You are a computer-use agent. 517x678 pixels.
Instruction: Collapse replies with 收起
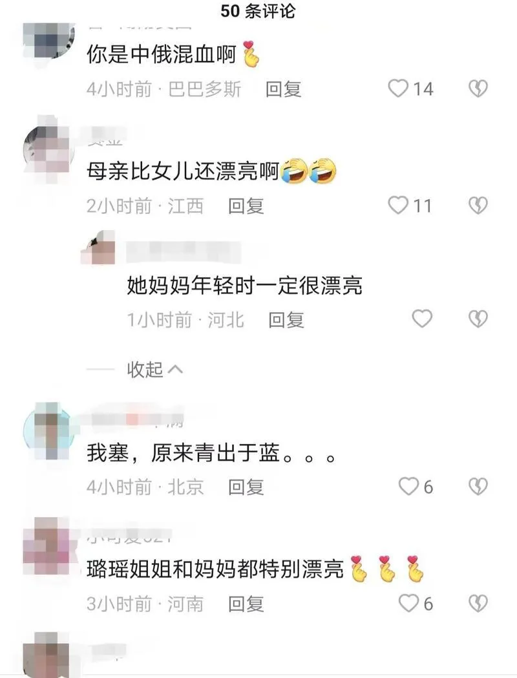[x=154, y=370]
